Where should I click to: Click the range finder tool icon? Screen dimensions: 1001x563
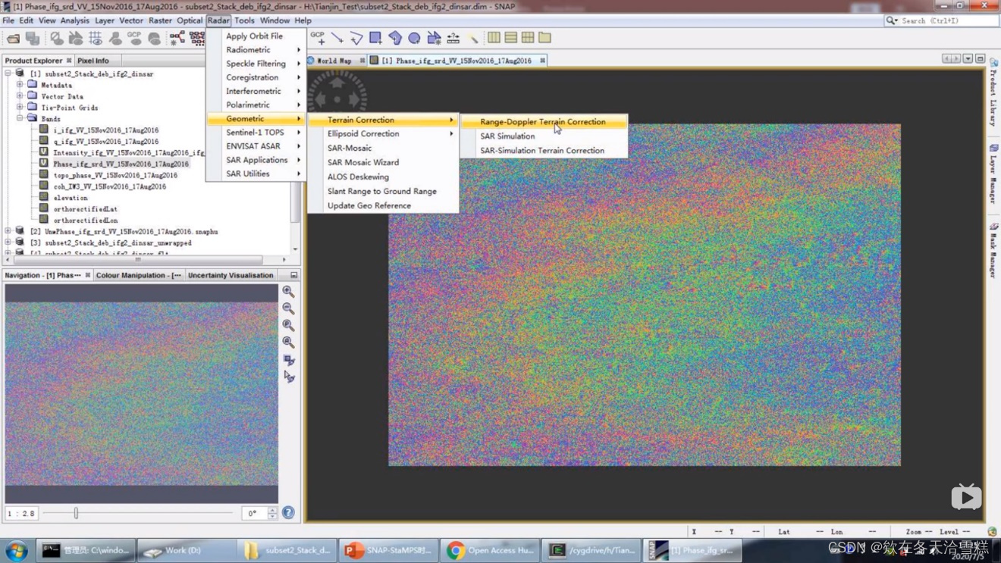tap(453, 37)
